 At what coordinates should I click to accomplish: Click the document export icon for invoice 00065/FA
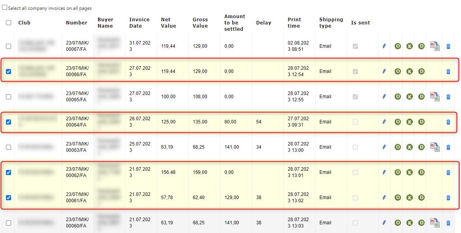pyautogui.click(x=435, y=97)
